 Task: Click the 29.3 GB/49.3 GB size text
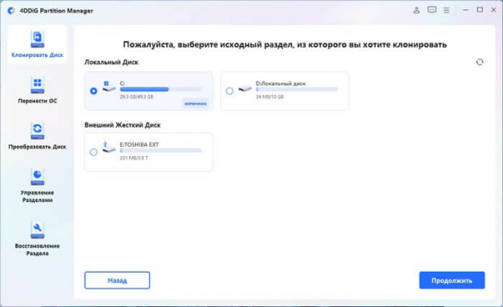tap(137, 96)
